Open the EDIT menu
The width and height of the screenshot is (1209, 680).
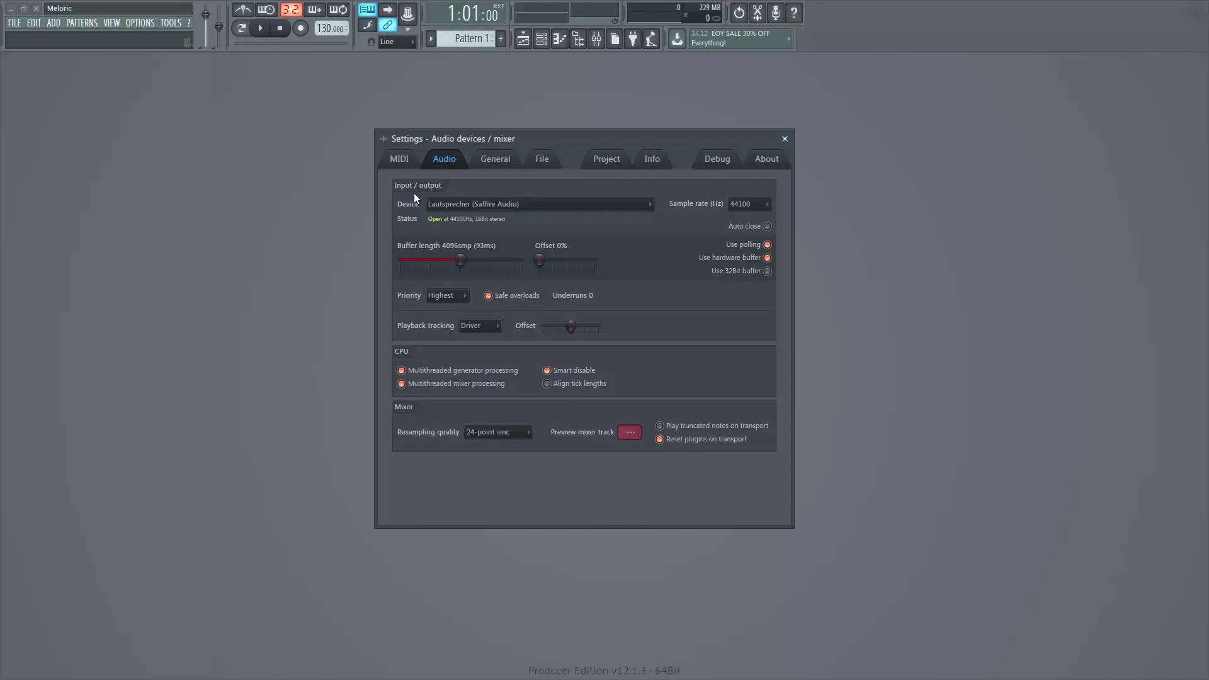[34, 23]
